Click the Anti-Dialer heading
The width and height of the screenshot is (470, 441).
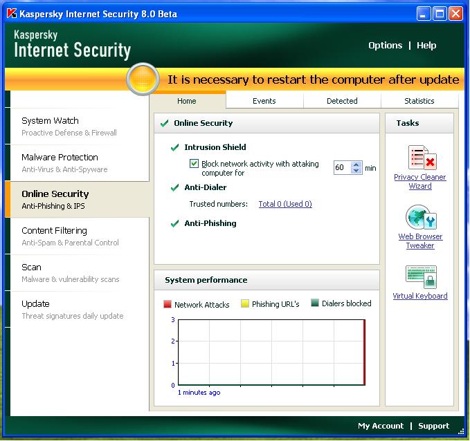tap(206, 187)
